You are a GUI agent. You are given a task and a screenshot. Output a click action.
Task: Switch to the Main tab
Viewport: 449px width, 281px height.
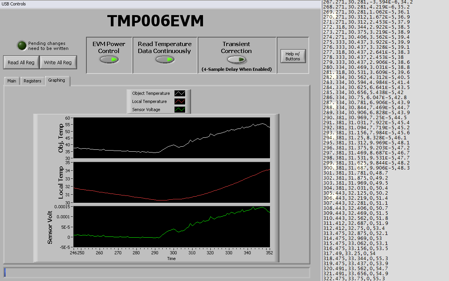point(11,81)
